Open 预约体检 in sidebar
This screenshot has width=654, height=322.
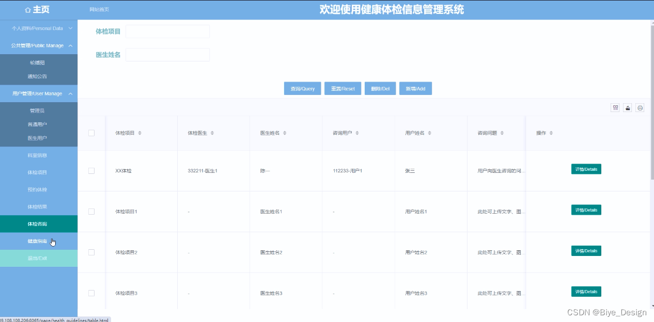[x=39, y=189]
